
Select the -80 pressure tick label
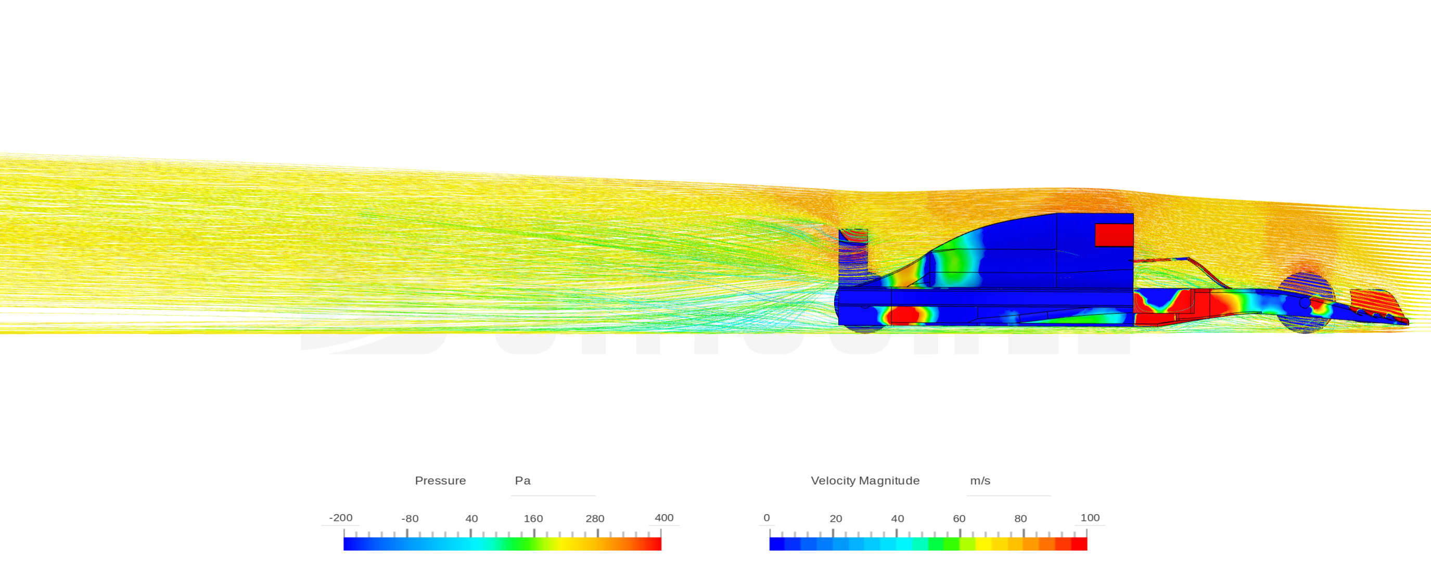(x=410, y=519)
